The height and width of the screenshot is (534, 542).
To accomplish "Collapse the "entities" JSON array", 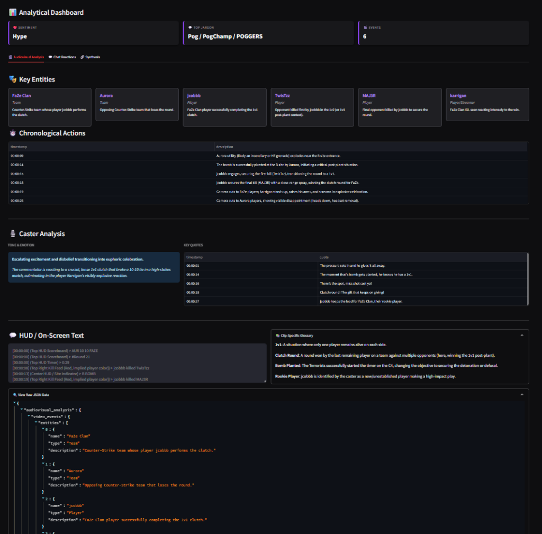I will (35, 423).
